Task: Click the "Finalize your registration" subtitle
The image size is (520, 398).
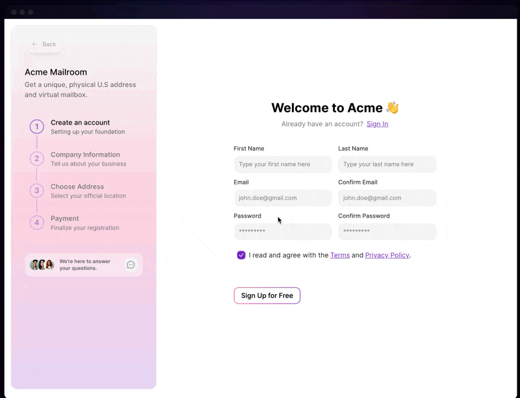Action: pos(85,228)
